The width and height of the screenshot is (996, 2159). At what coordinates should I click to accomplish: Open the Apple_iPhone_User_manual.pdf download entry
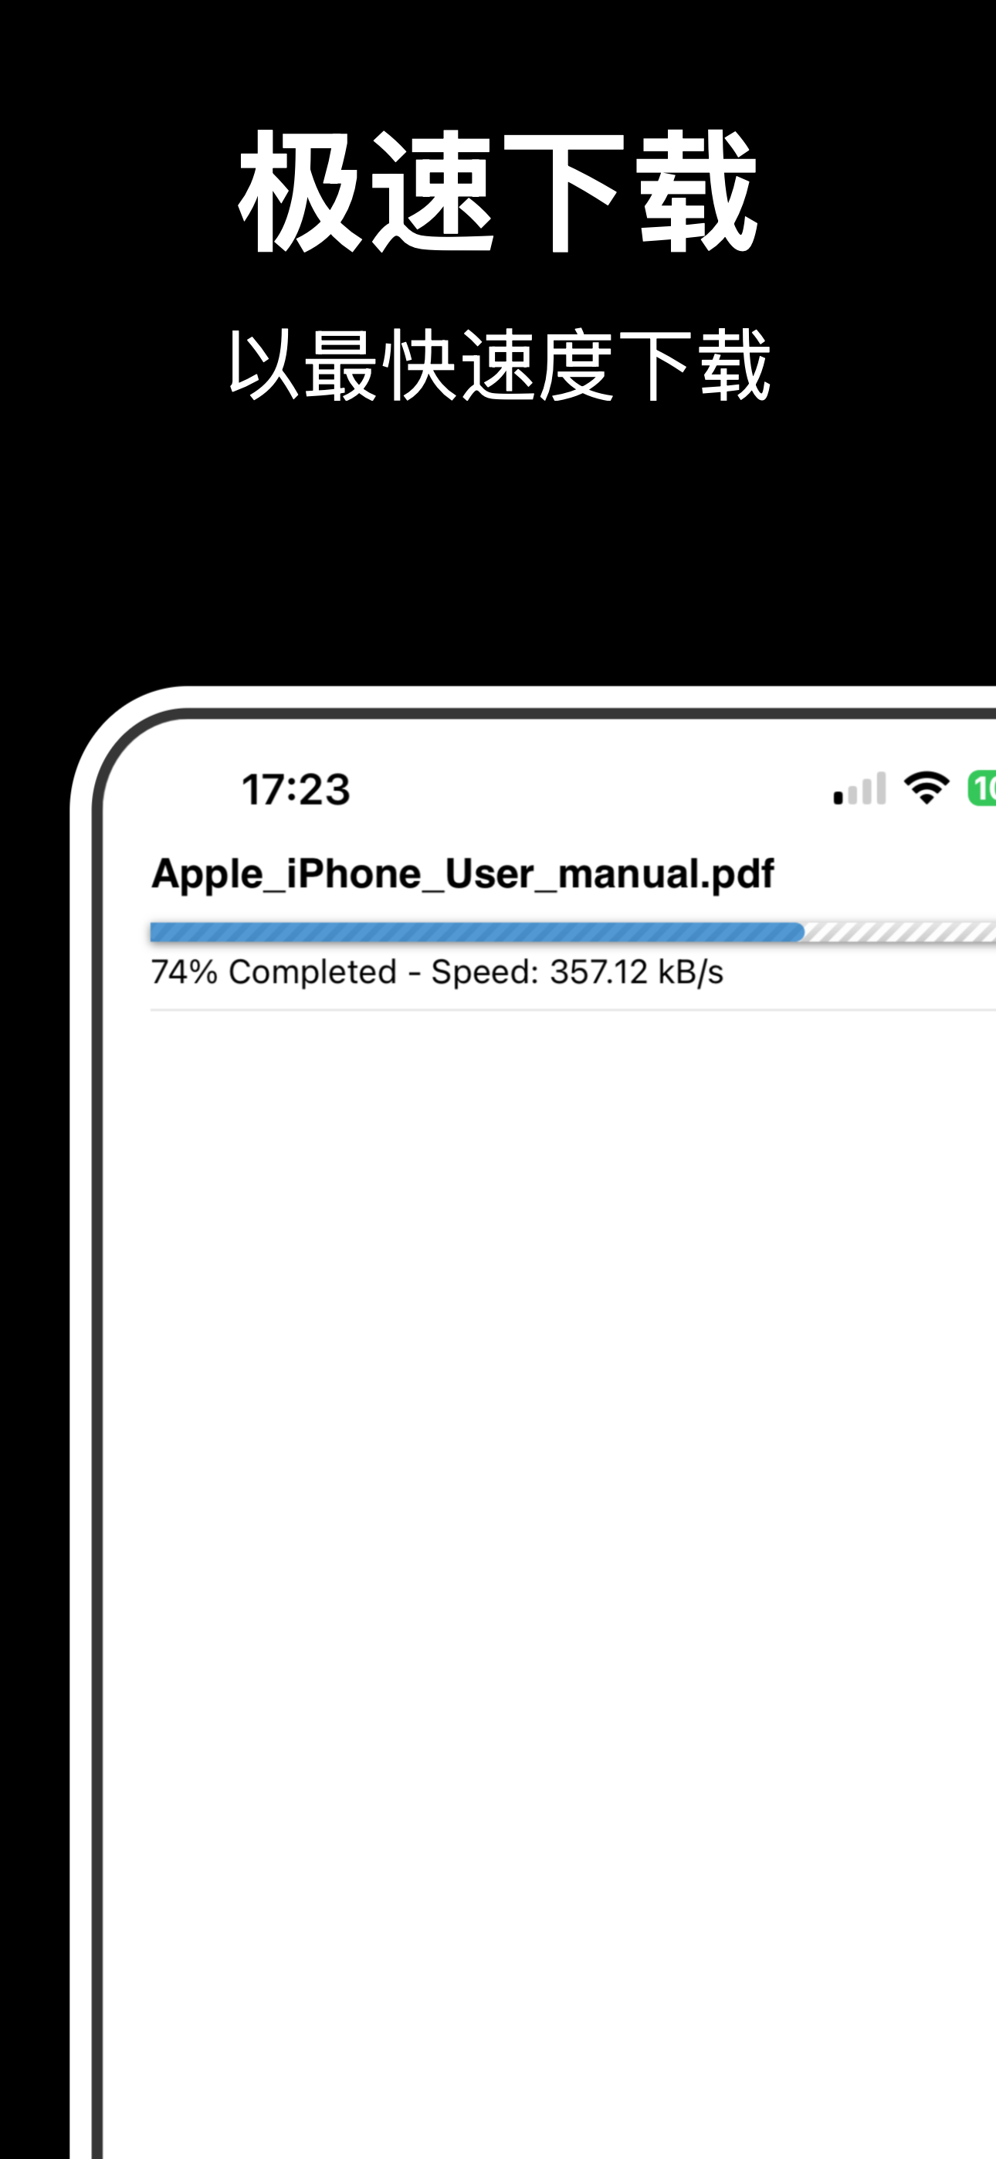tap(574, 920)
